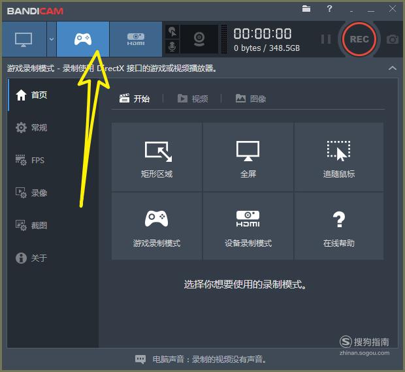Viewport: 405px width, 372px height.
Task: Choose the 追随鼠标 around mouse mode tile
Action: click(339, 157)
